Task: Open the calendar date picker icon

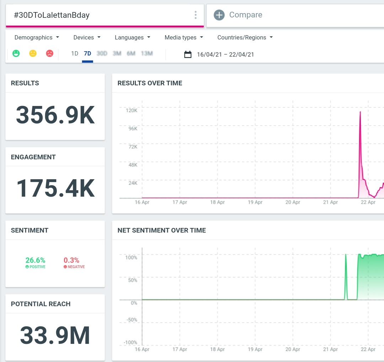Action: coord(188,54)
